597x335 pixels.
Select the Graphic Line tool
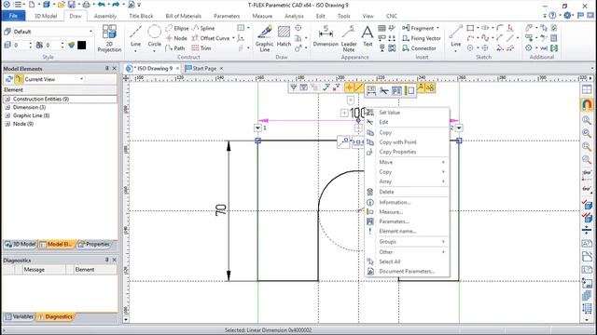point(265,38)
